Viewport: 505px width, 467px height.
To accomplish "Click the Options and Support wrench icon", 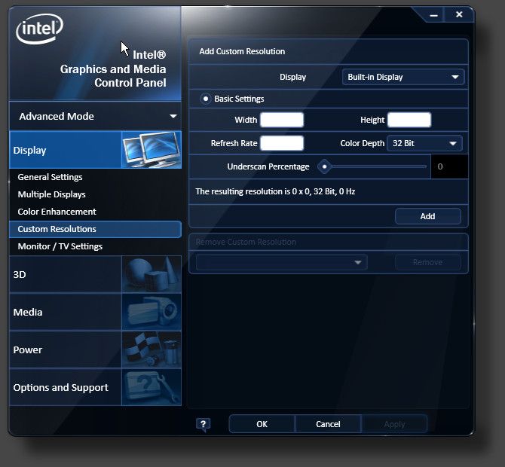I will point(151,387).
